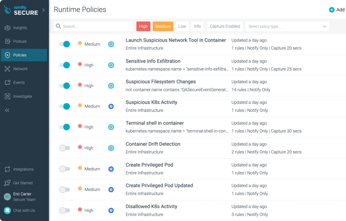Expand sidebar using arrow next to SECURE
The image size is (346, 221).
point(43,10)
